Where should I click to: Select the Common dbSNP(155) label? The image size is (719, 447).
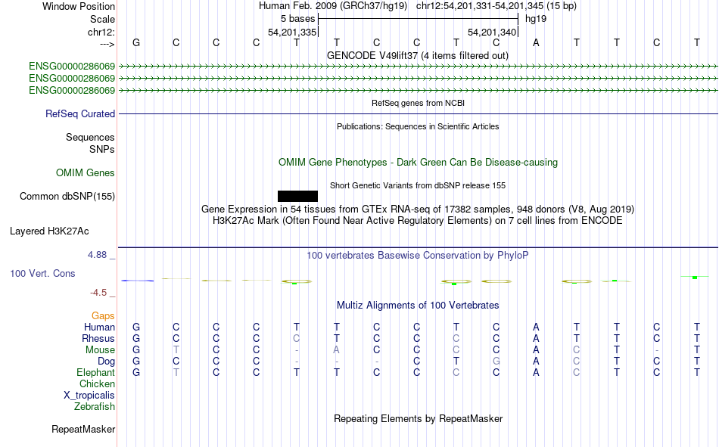[67, 196]
